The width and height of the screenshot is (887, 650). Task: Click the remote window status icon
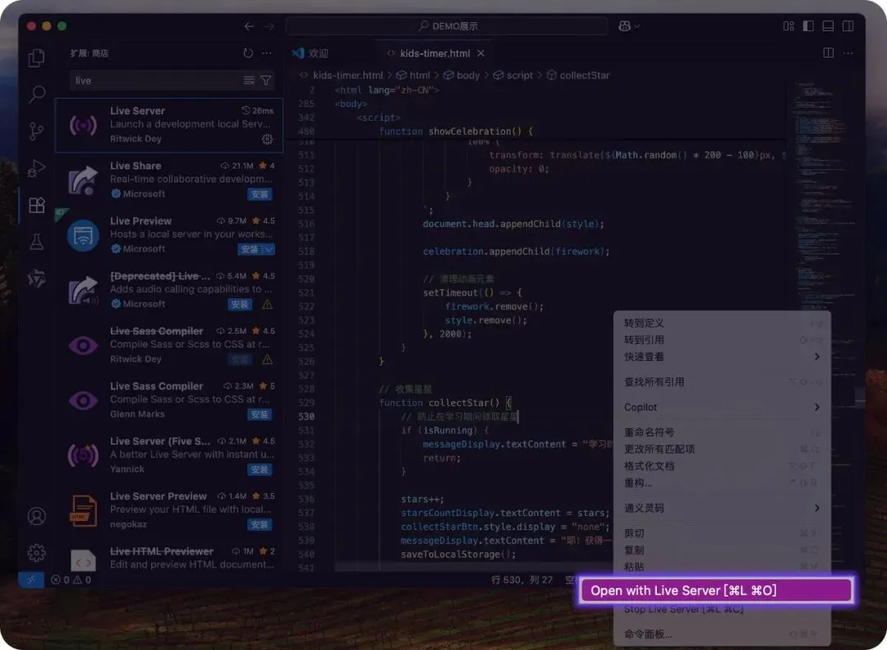coord(31,580)
